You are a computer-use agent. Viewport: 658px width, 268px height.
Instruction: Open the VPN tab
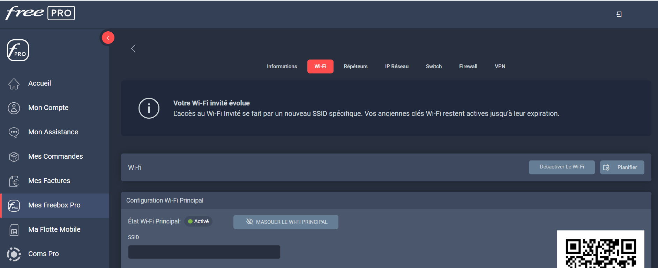coord(500,66)
